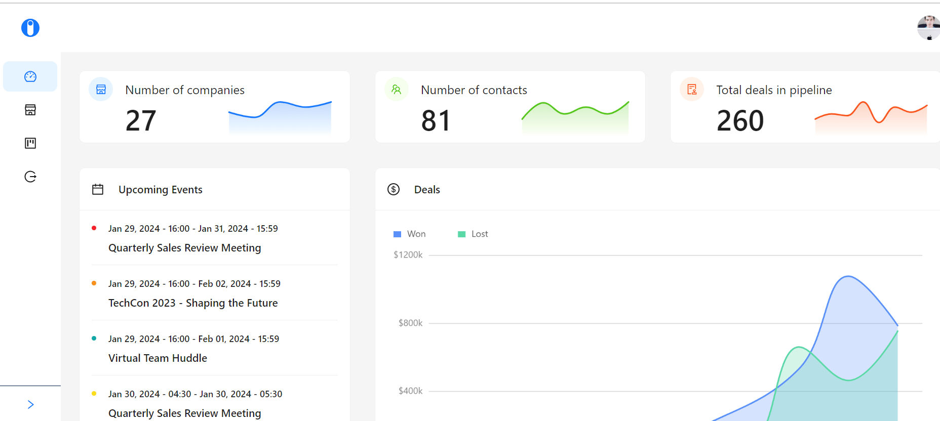The width and height of the screenshot is (940, 421).
Task: Open the user avatar at top right
Action: [x=929, y=28]
